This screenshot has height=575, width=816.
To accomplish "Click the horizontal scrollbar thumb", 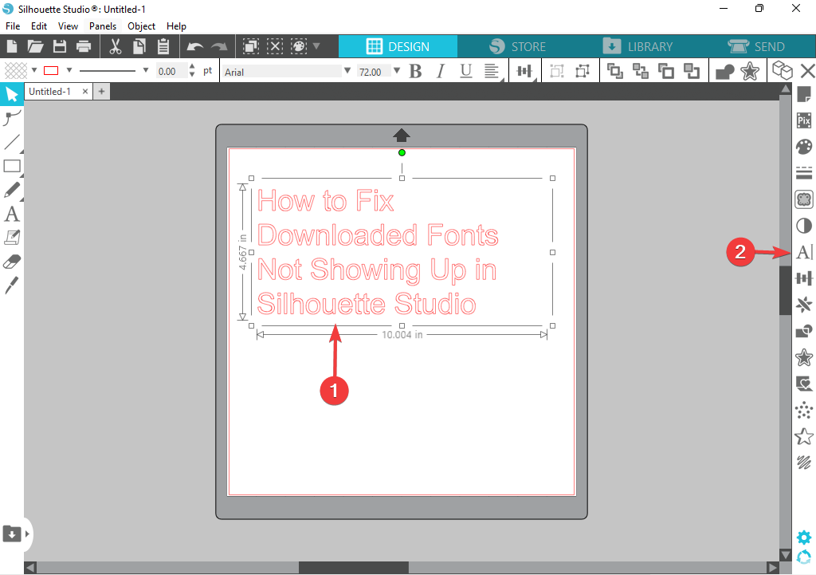I will tap(353, 567).
